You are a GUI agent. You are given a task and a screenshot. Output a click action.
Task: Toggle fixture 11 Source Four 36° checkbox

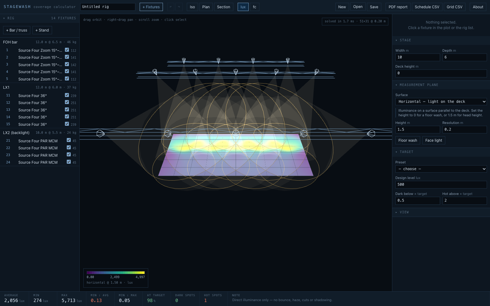(x=67, y=95)
